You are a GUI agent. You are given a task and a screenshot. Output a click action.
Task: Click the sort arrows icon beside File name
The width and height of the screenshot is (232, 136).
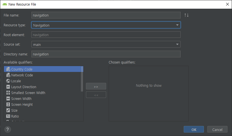pyautogui.click(x=186, y=15)
